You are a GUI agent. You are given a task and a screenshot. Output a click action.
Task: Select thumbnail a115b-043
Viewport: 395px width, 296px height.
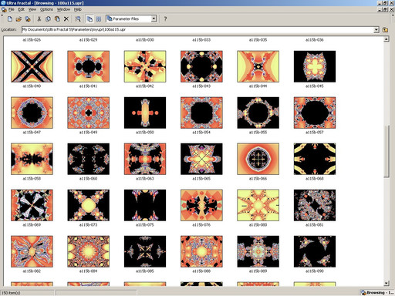[x=201, y=66]
